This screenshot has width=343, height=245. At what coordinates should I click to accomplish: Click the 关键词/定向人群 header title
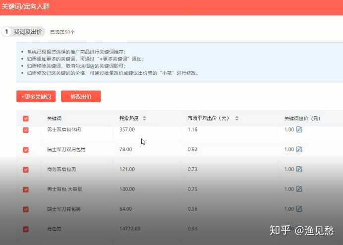(x=25, y=7)
